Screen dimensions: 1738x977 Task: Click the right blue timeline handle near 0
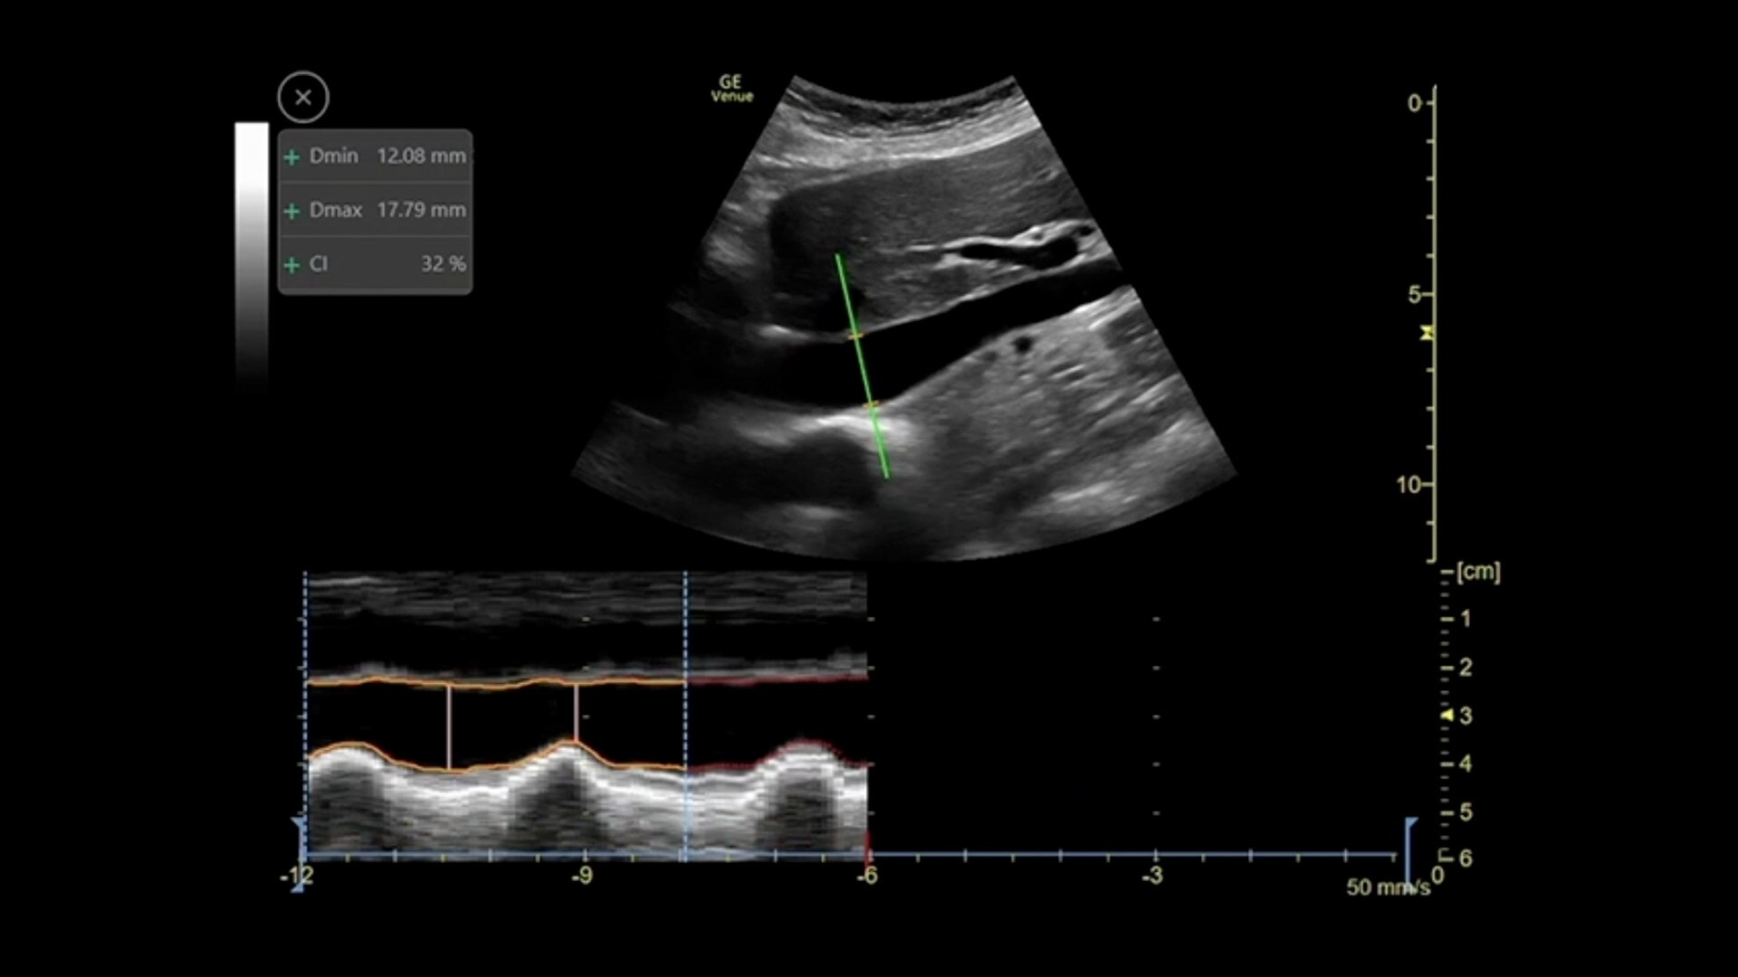pos(1410,854)
